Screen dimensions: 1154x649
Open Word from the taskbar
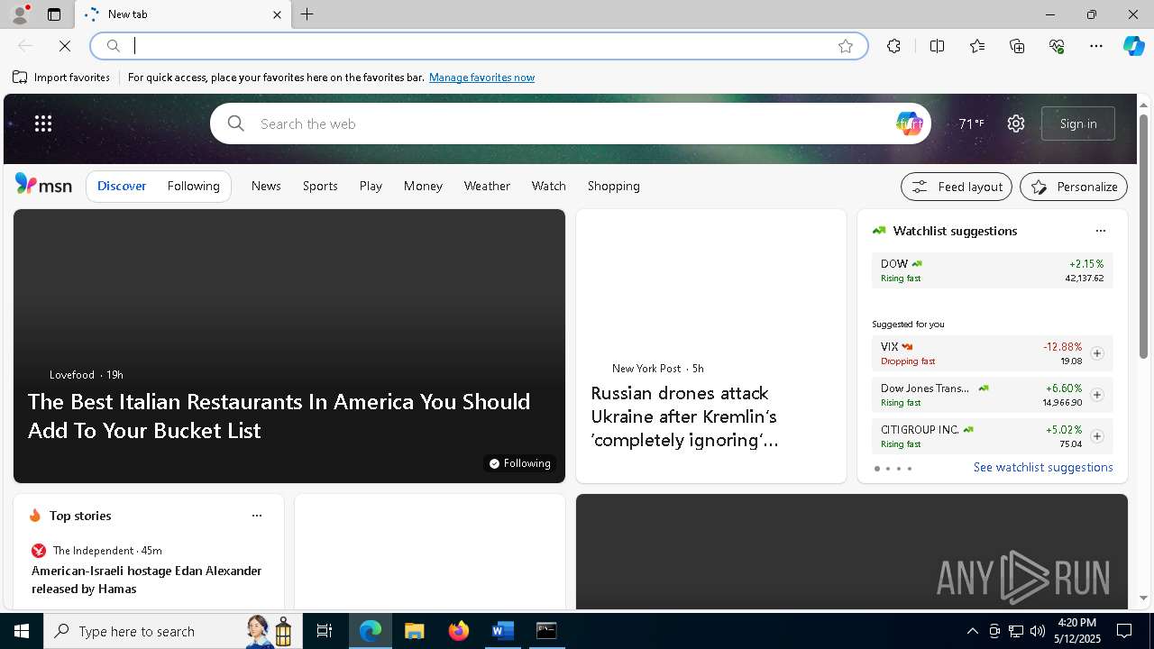pos(502,631)
